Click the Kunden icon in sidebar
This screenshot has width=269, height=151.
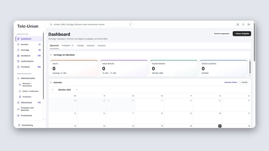(x=18, y=44)
